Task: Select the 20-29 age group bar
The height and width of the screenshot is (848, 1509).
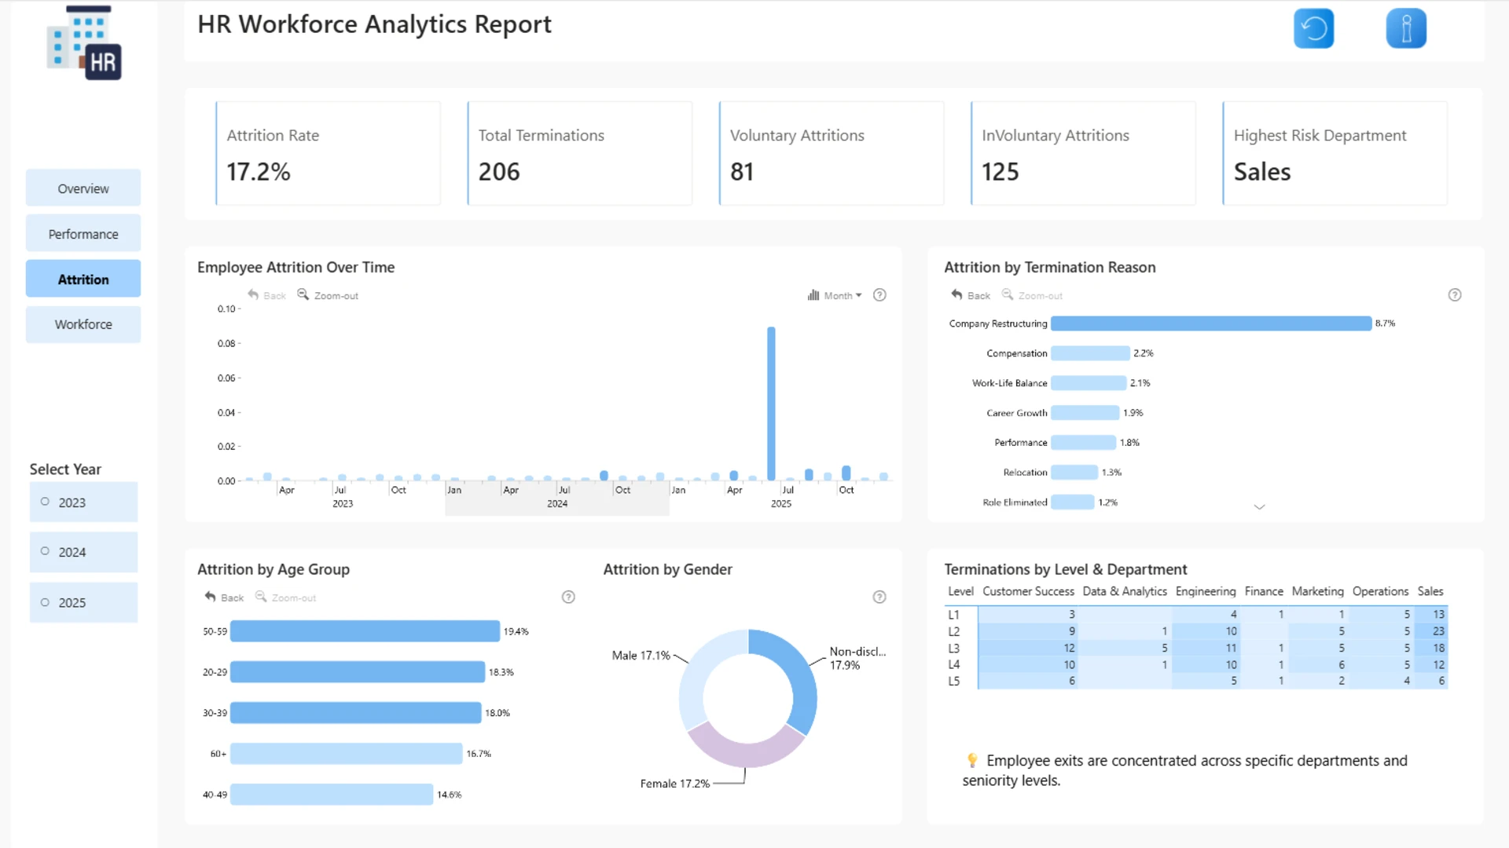Action: click(x=358, y=672)
